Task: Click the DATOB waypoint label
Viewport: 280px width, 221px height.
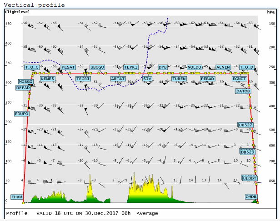Action: 243,91
